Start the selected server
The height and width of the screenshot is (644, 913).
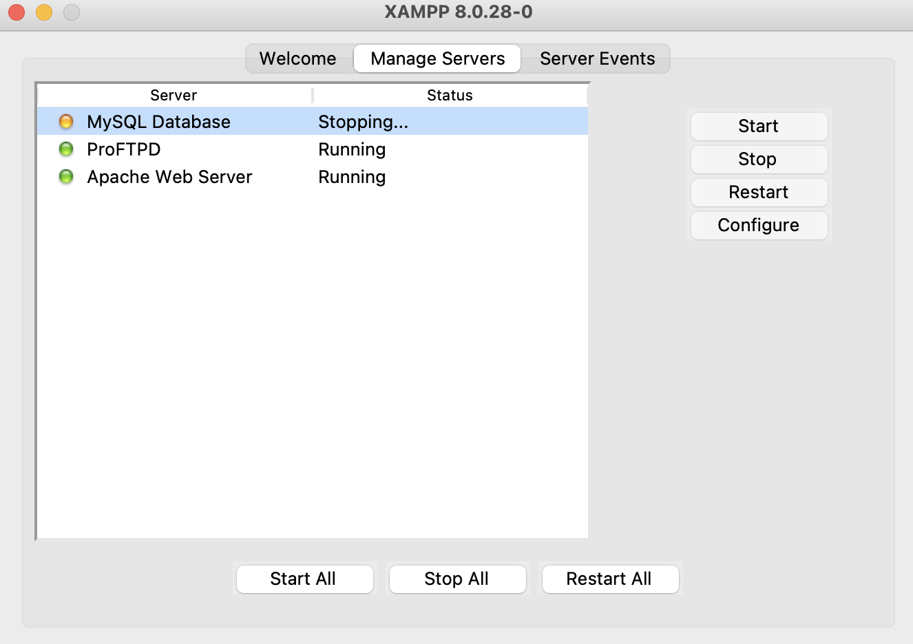click(x=758, y=126)
